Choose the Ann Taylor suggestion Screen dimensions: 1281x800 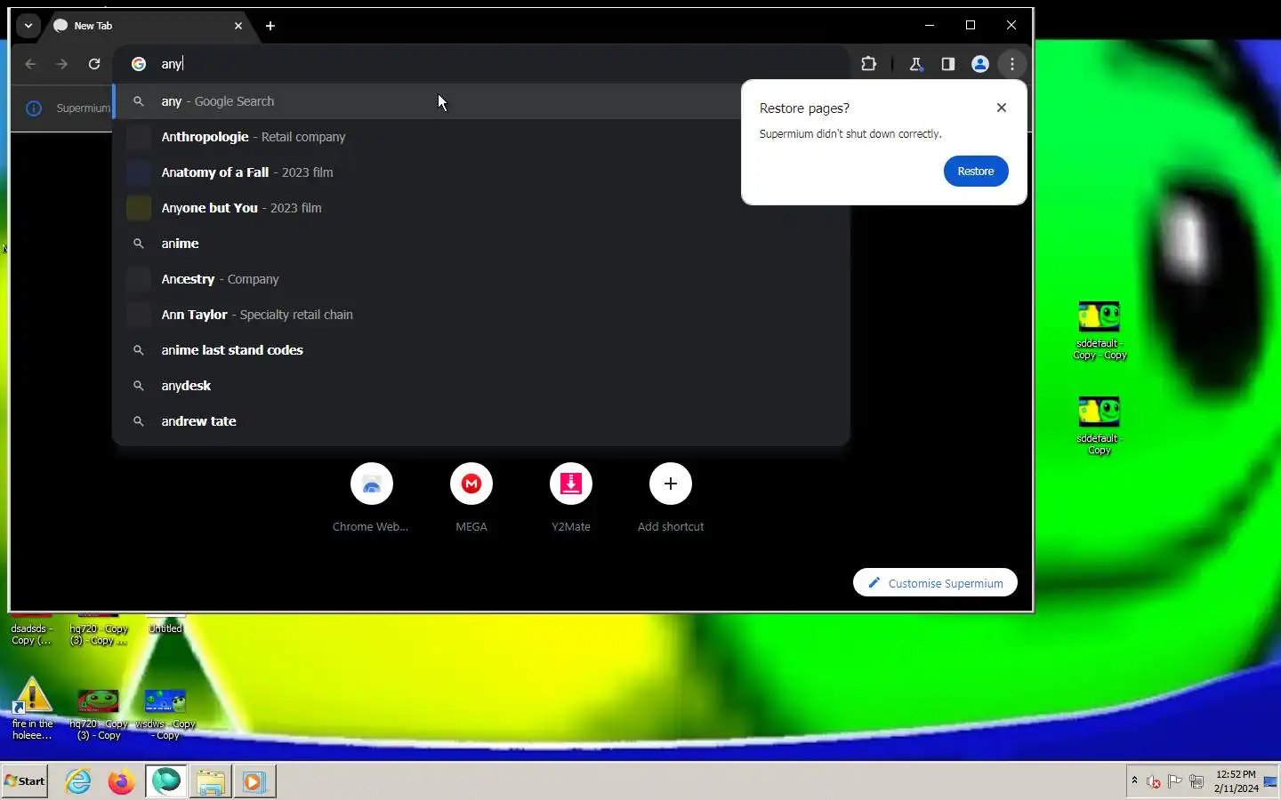pos(481,315)
